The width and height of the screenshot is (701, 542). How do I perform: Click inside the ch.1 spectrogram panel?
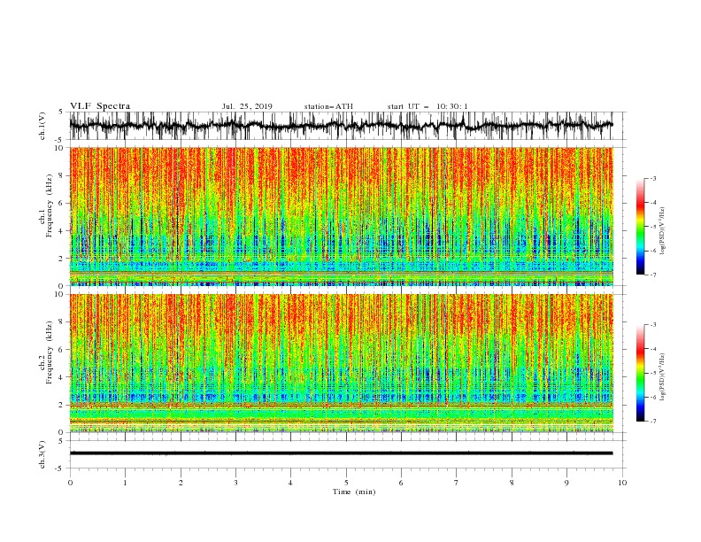click(341, 216)
